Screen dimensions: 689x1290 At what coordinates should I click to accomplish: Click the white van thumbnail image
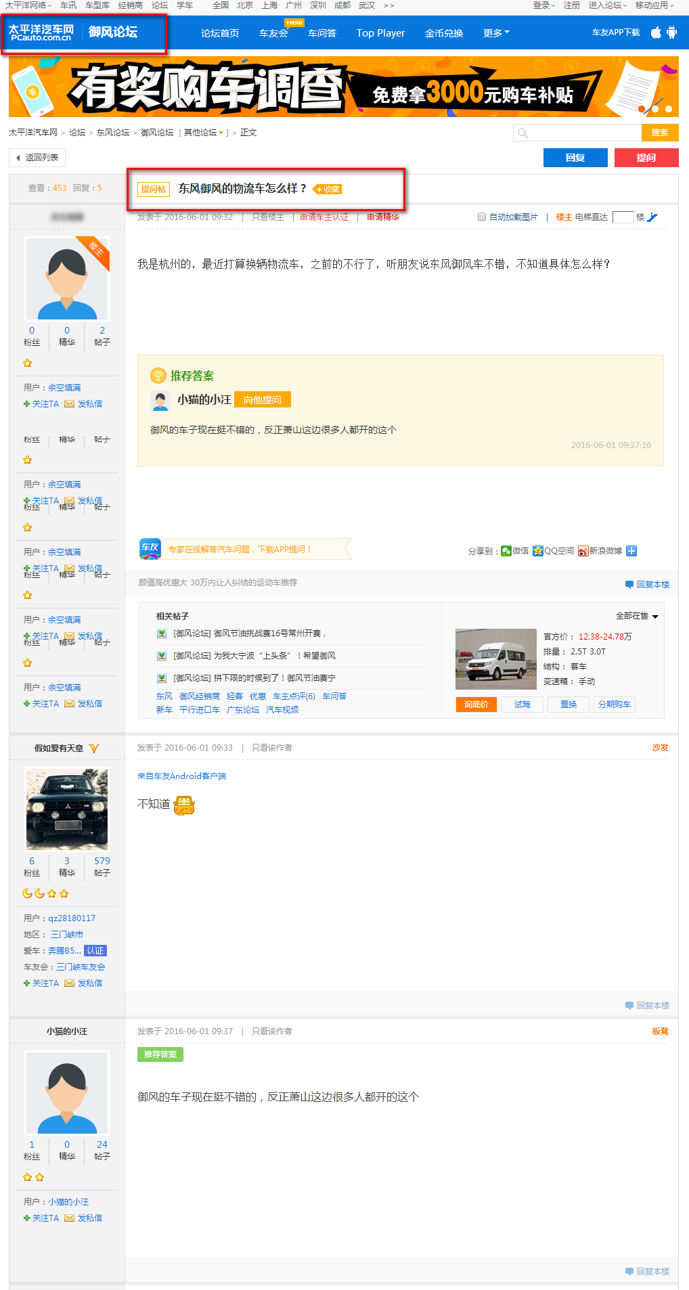pos(496,659)
